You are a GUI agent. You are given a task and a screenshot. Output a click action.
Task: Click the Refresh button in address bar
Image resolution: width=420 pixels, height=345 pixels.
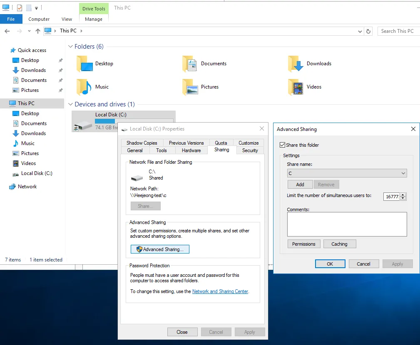click(x=368, y=31)
